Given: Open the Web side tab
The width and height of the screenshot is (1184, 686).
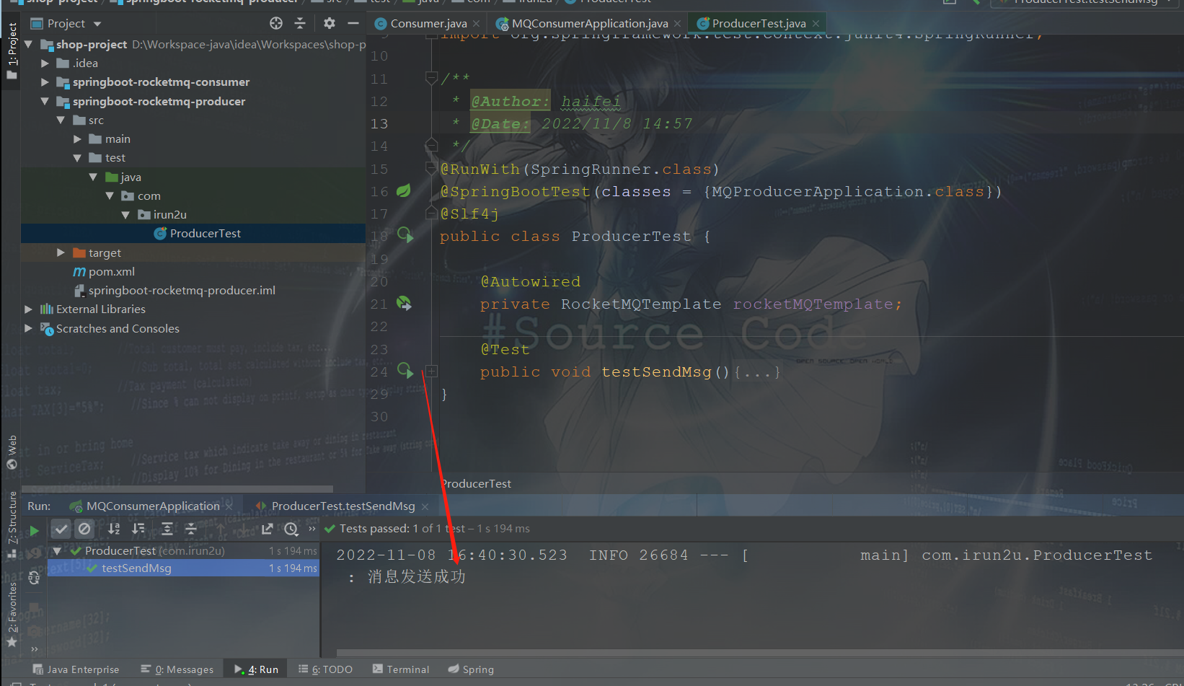Looking at the screenshot, I should tap(12, 452).
